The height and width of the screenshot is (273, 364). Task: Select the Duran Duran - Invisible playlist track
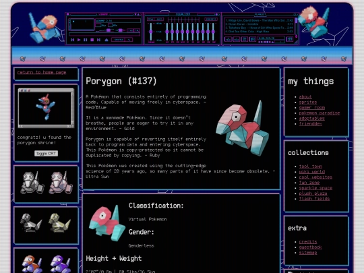pos(259,24)
